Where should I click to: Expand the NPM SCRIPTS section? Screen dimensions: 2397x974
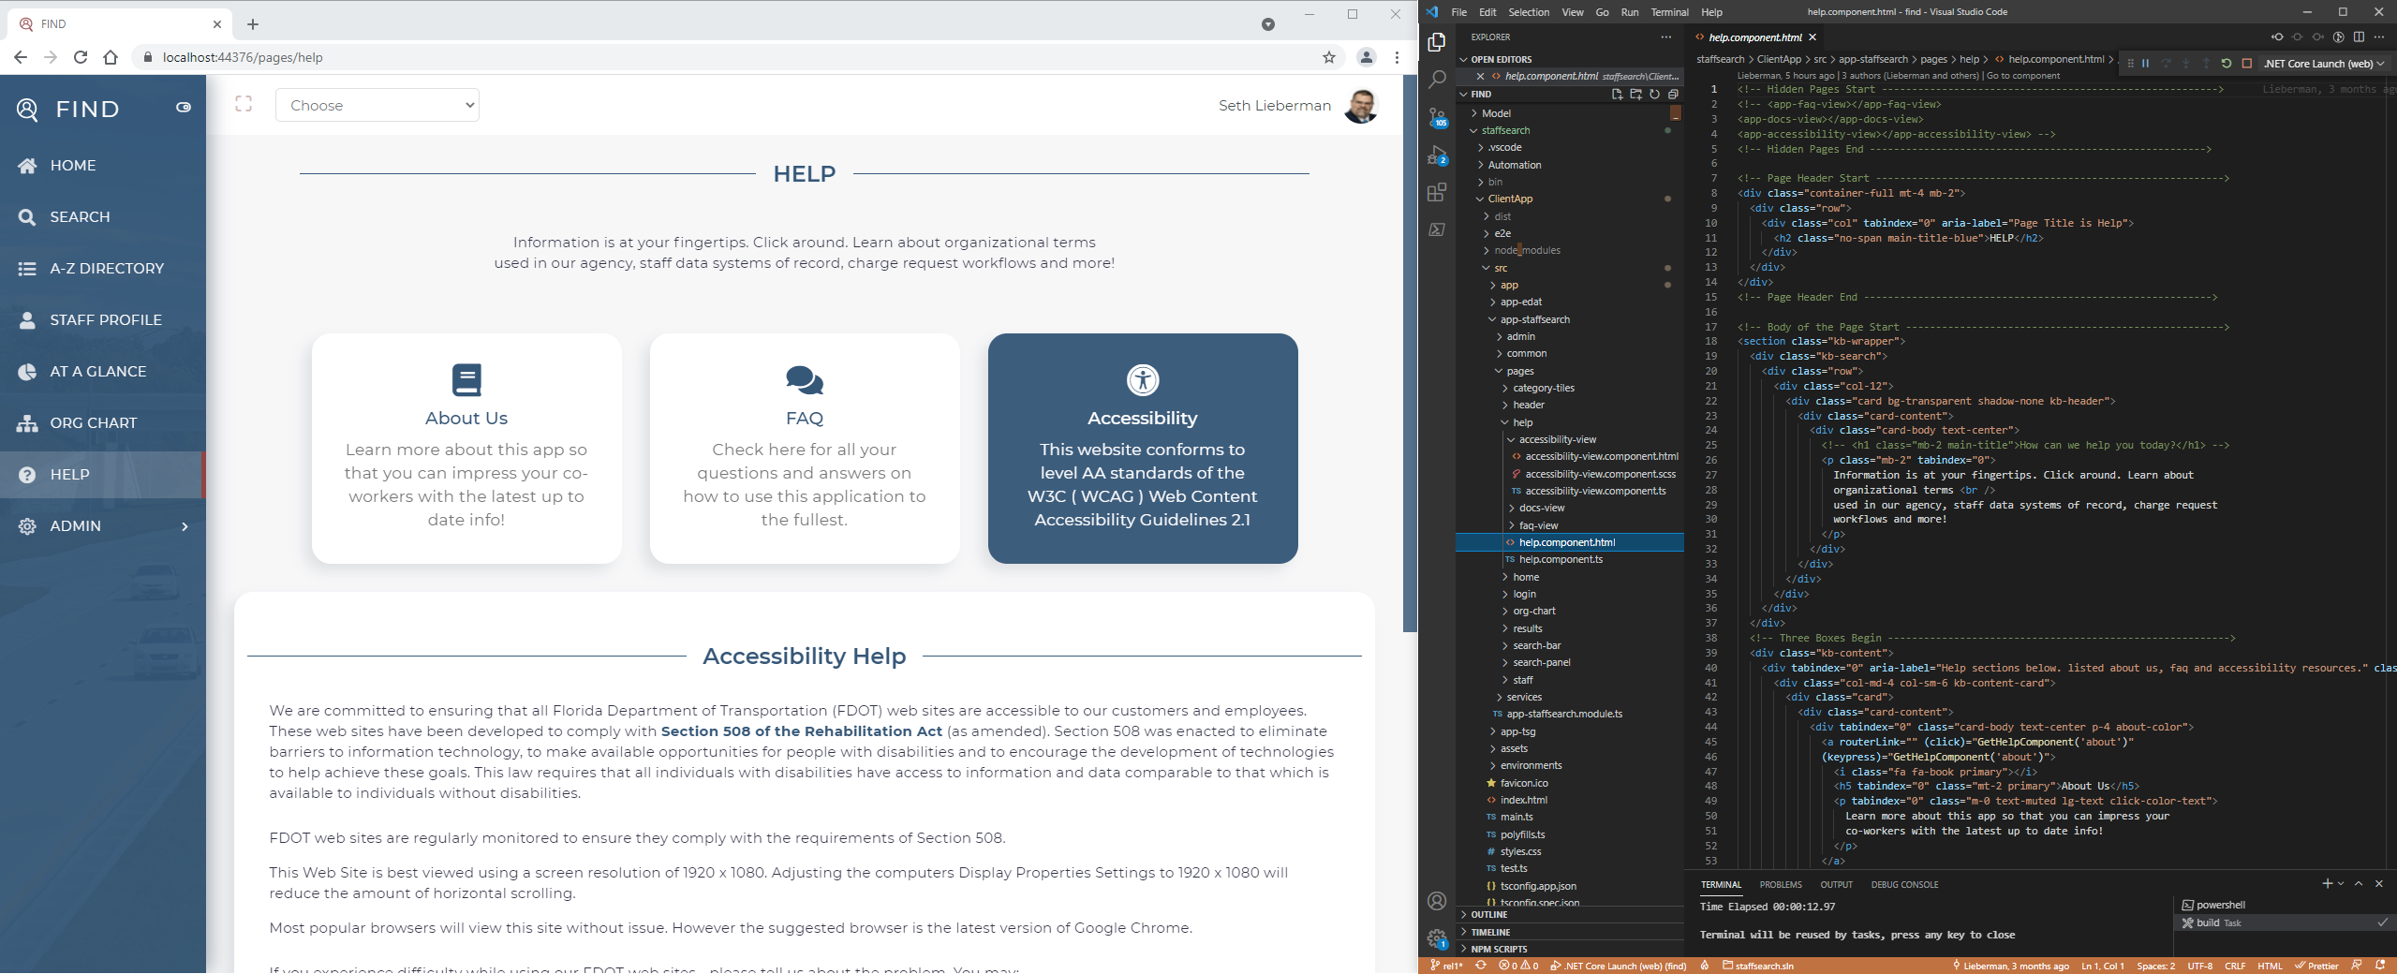[x=1498, y=949]
